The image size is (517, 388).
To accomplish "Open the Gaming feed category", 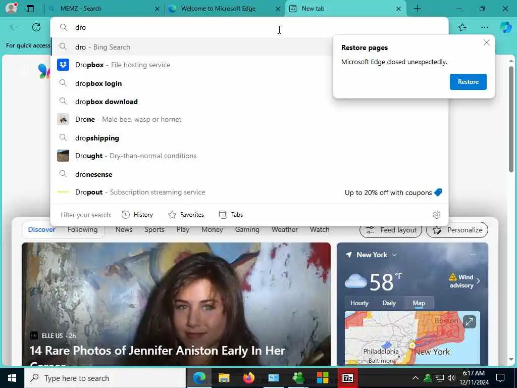I will pos(247,230).
